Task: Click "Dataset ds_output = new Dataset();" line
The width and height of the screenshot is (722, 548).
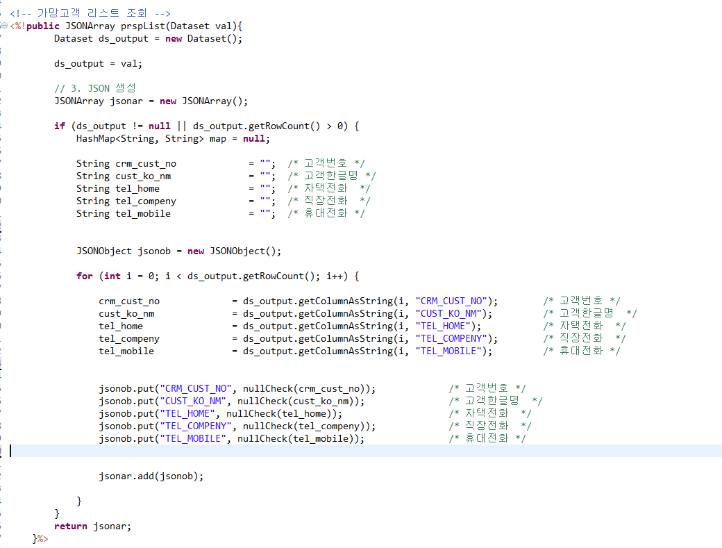Action: pyautogui.click(x=148, y=39)
